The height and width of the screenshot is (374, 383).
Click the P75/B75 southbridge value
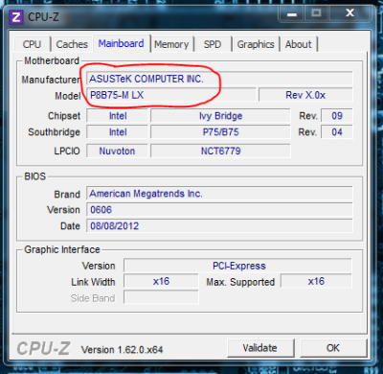(220, 132)
